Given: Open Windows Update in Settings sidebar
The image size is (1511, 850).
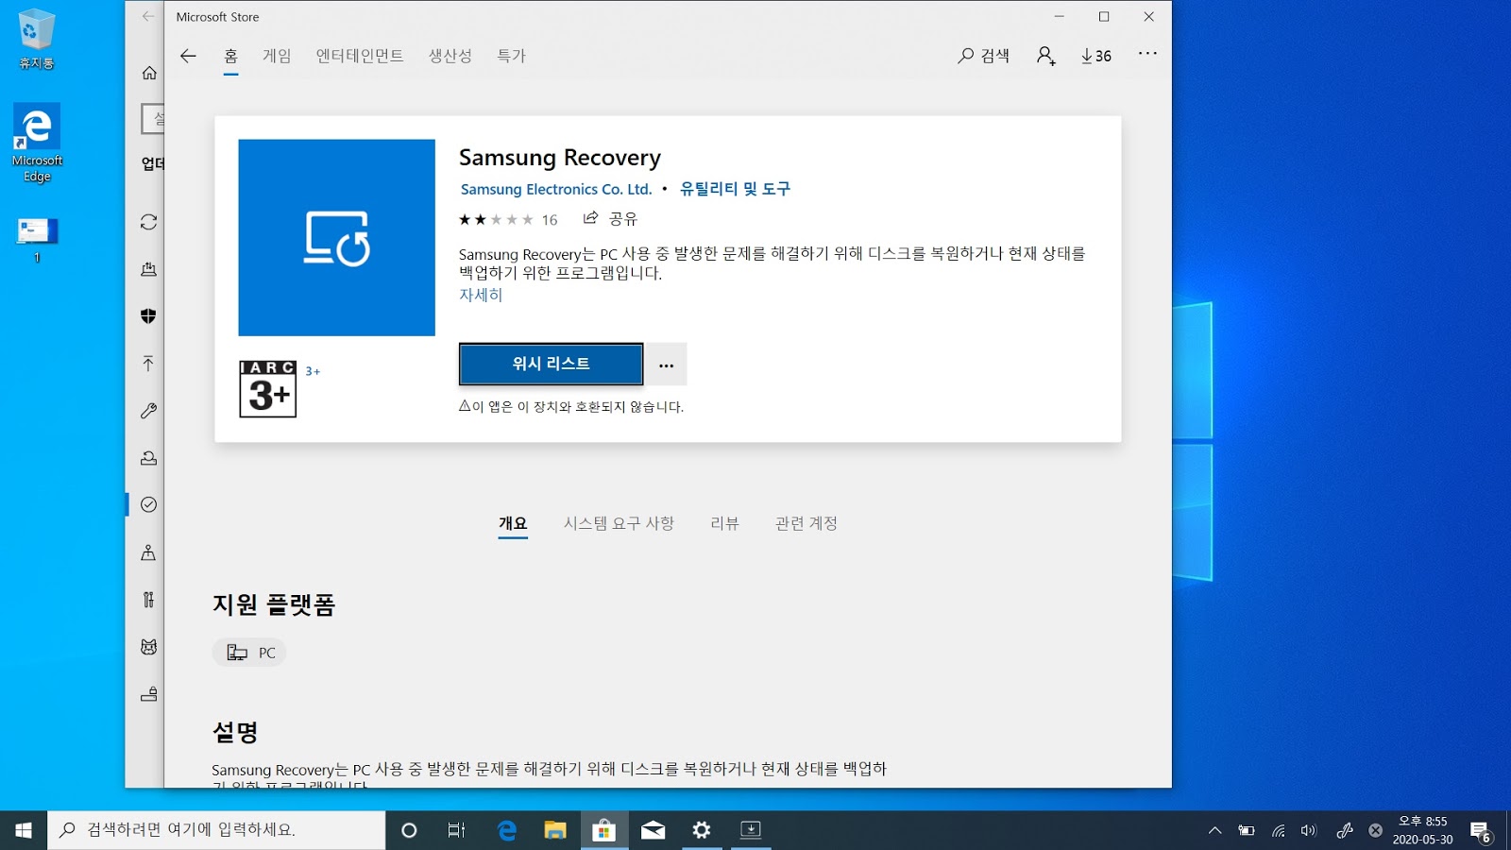Looking at the screenshot, I should [148, 222].
